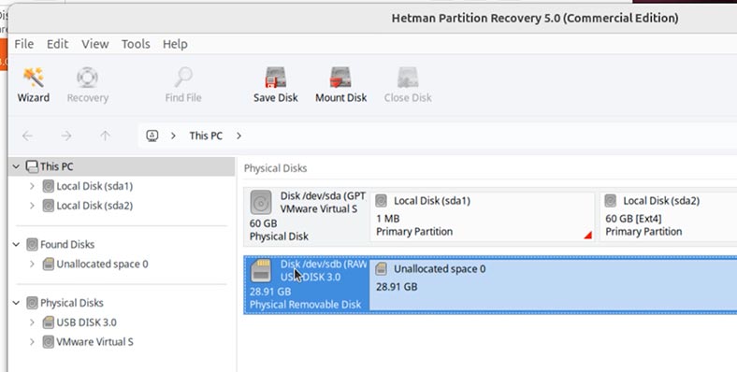Viewport: 737px width, 372px height.
Task: Expand Local Disk (sda2) in the tree
Action: pos(32,206)
